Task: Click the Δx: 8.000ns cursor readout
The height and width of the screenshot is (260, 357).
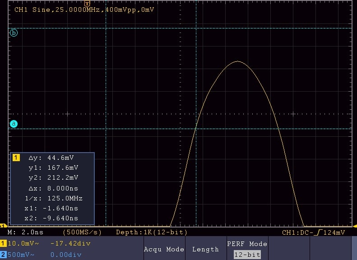Action: (54, 188)
